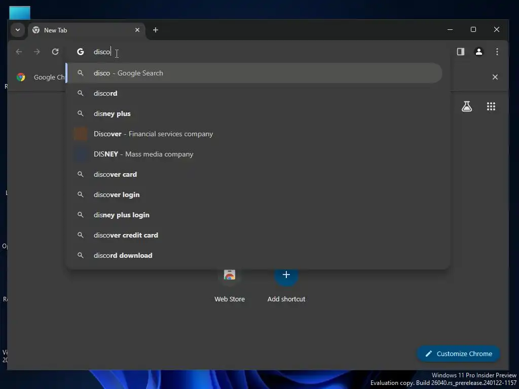Viewport: 519px width, 389px height.
Task: Click the Customize Chrome button
Action: 458,354
